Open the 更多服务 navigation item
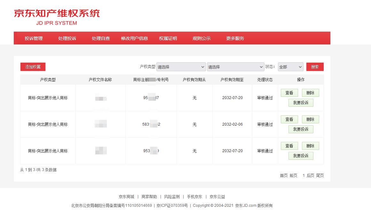 [x=235, y=38]
